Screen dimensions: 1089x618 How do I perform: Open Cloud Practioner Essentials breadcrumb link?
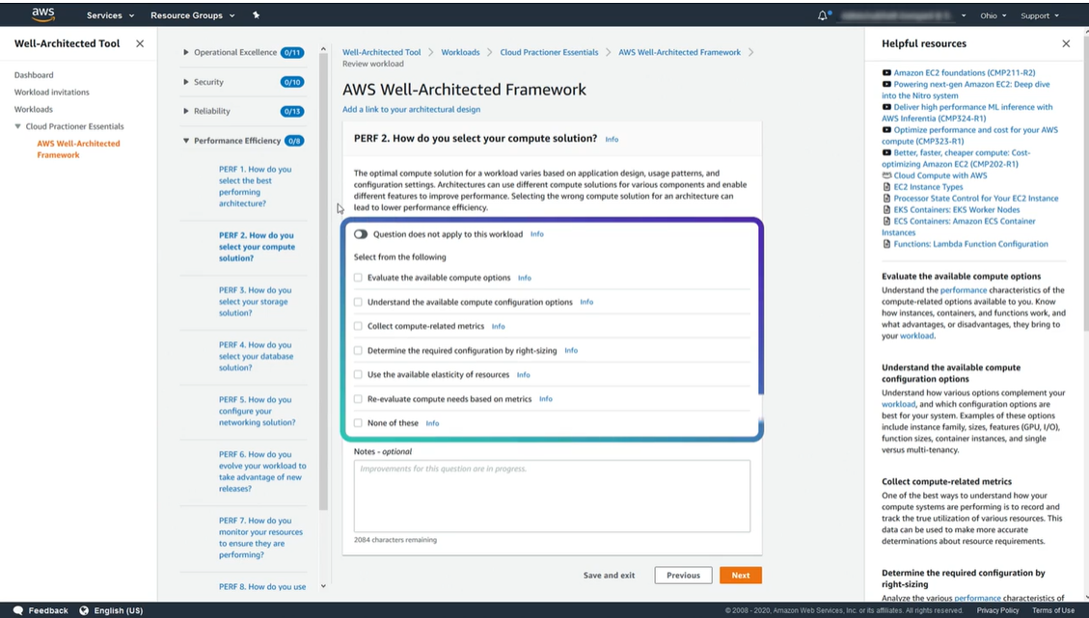[x=549, y=52]
